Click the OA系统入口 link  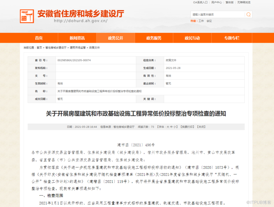point(200,2)
